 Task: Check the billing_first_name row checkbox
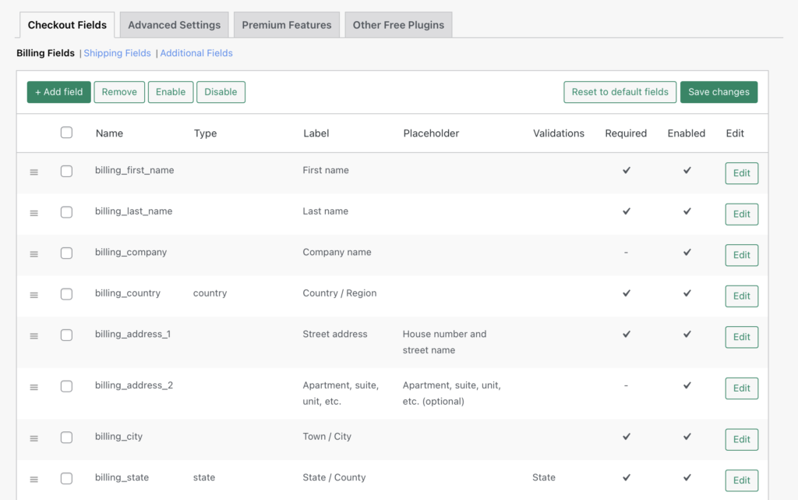(x=66, y=171)
